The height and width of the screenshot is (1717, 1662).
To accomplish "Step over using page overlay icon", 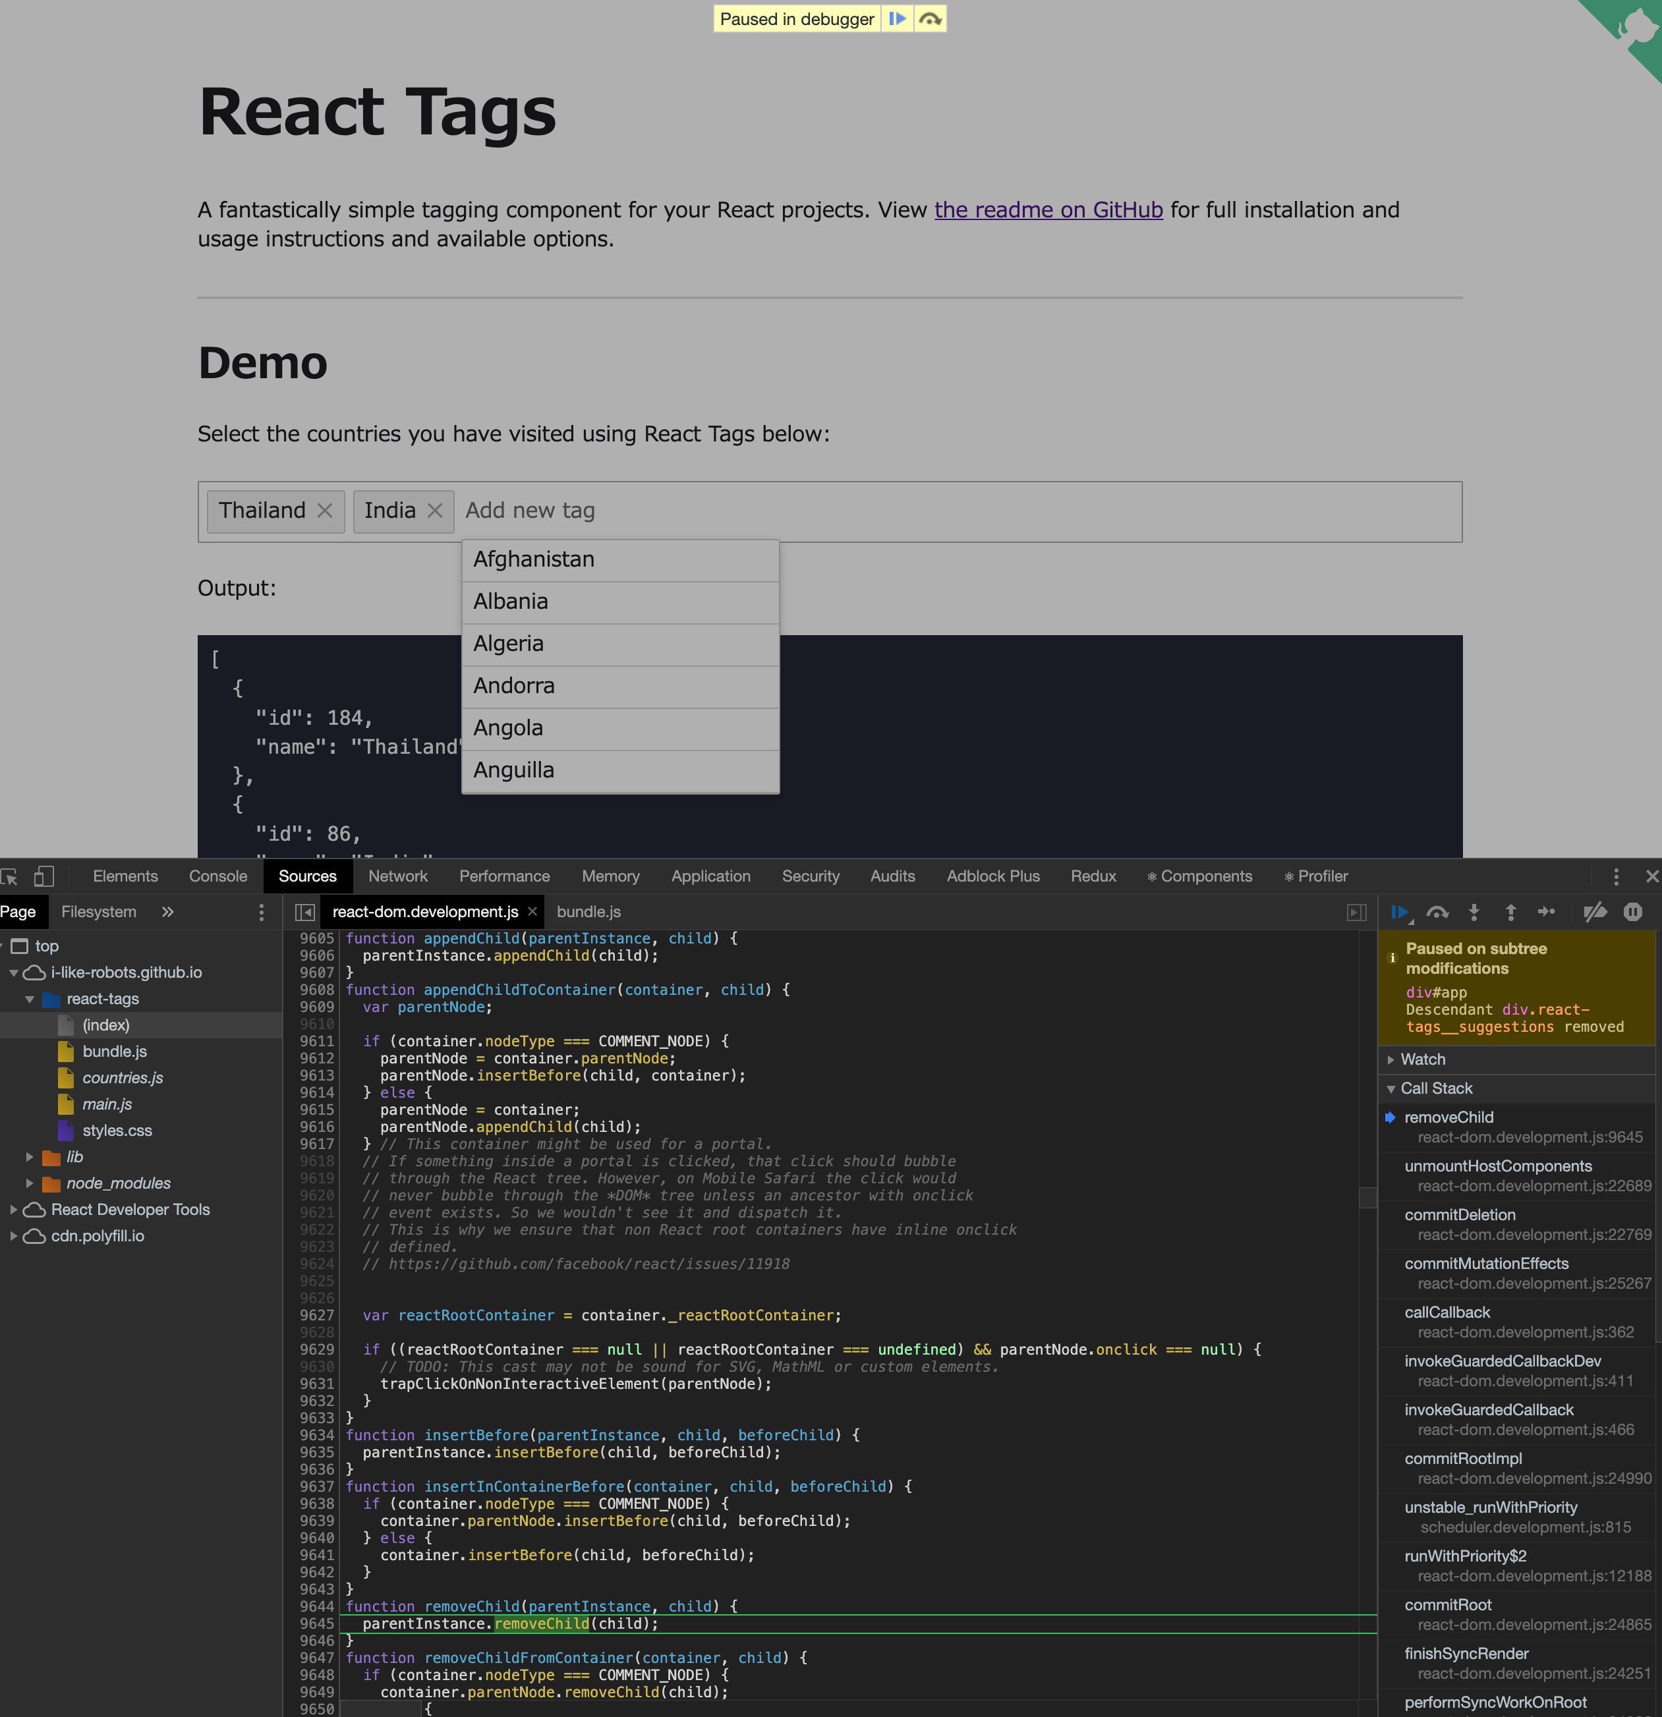I will [x=931, y=18].
